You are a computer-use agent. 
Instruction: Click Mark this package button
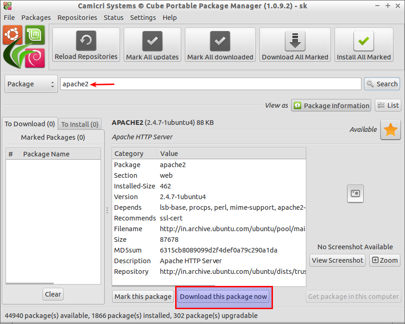142,297
